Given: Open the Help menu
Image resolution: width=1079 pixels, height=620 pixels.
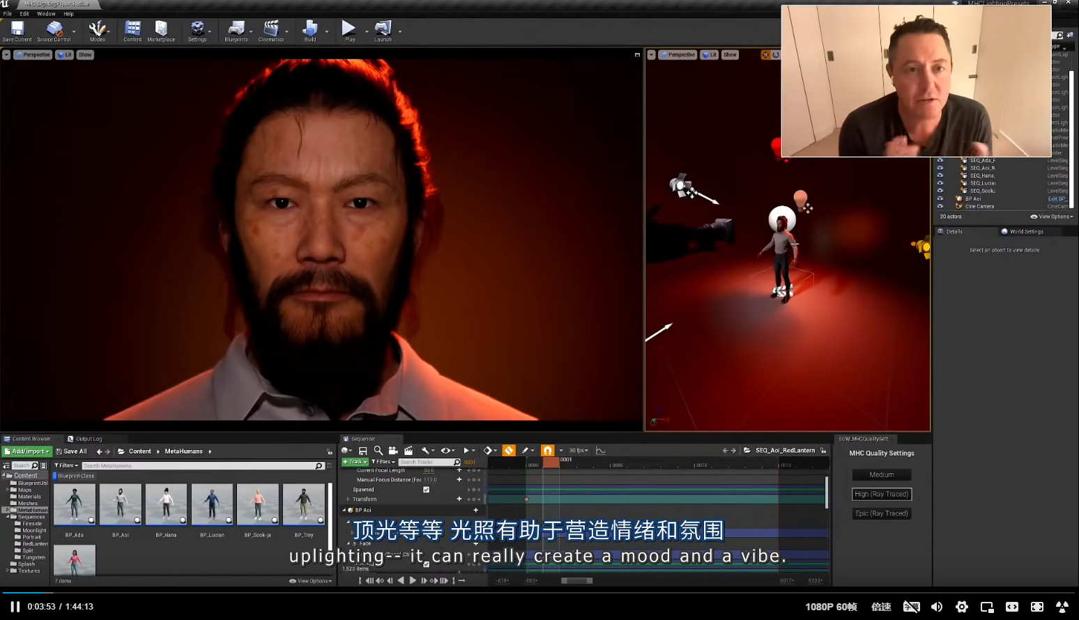Looking at the screenshot, I should 68,14.
